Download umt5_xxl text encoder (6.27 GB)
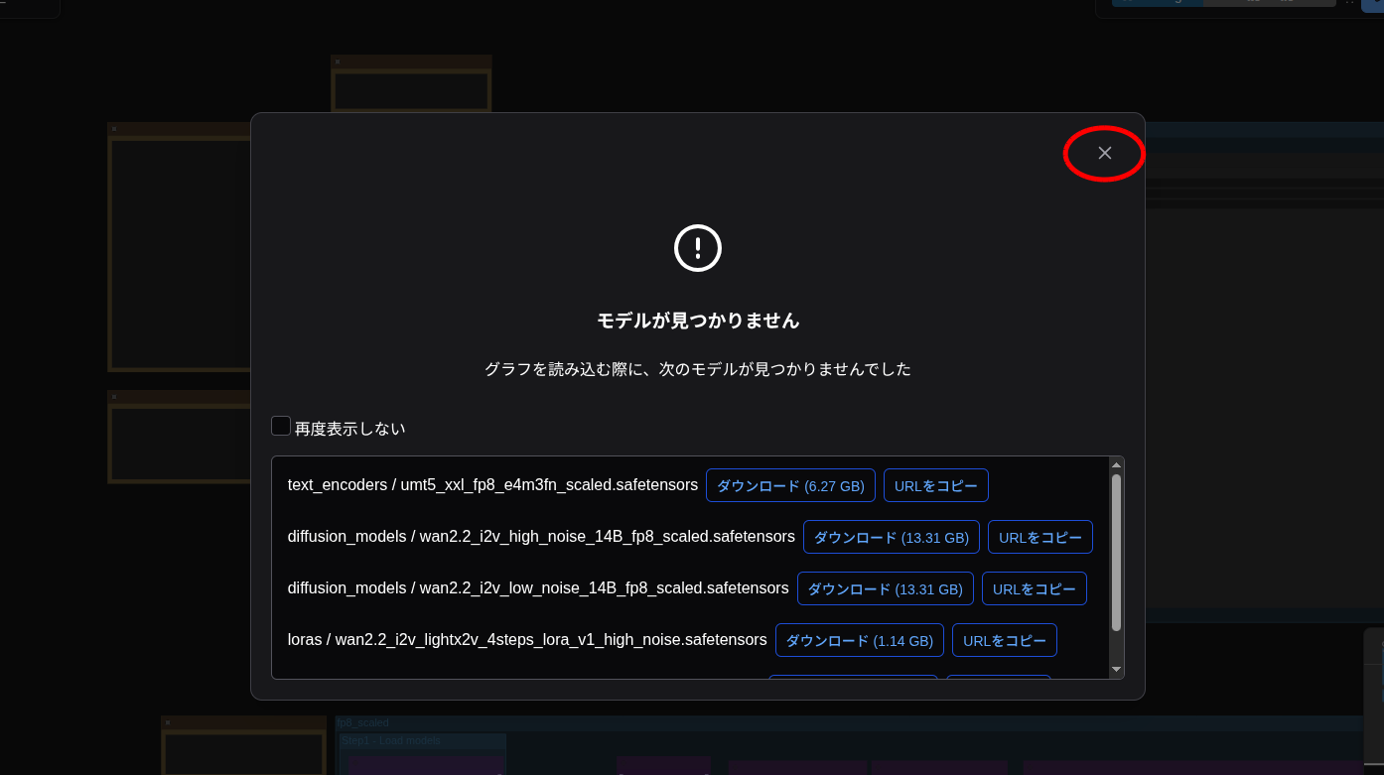Viewport: 1384px width, 775px height. [x=790, y=486]
